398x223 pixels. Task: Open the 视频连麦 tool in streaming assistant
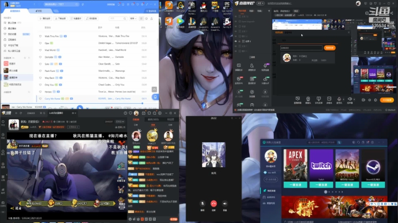[x=265, y=67]
